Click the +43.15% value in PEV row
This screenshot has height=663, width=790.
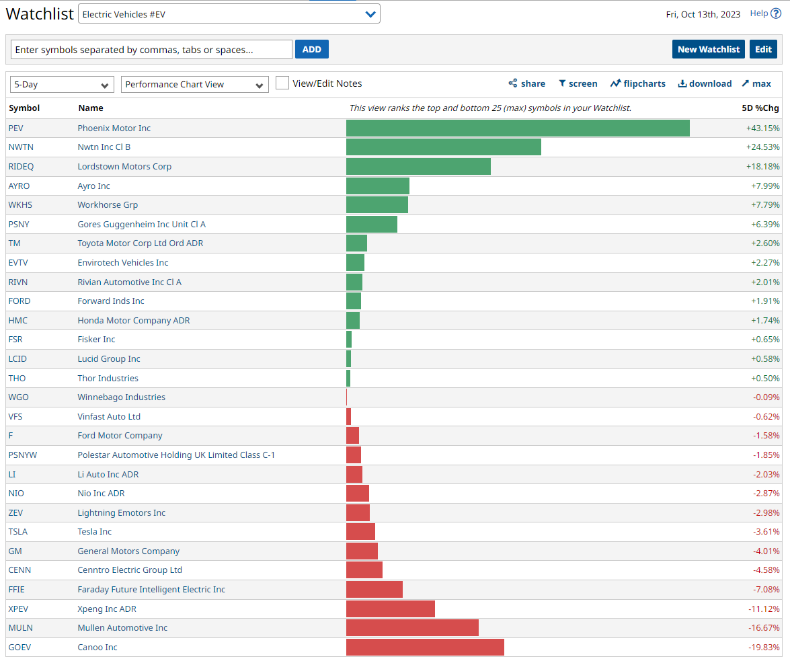pos(763,128)
